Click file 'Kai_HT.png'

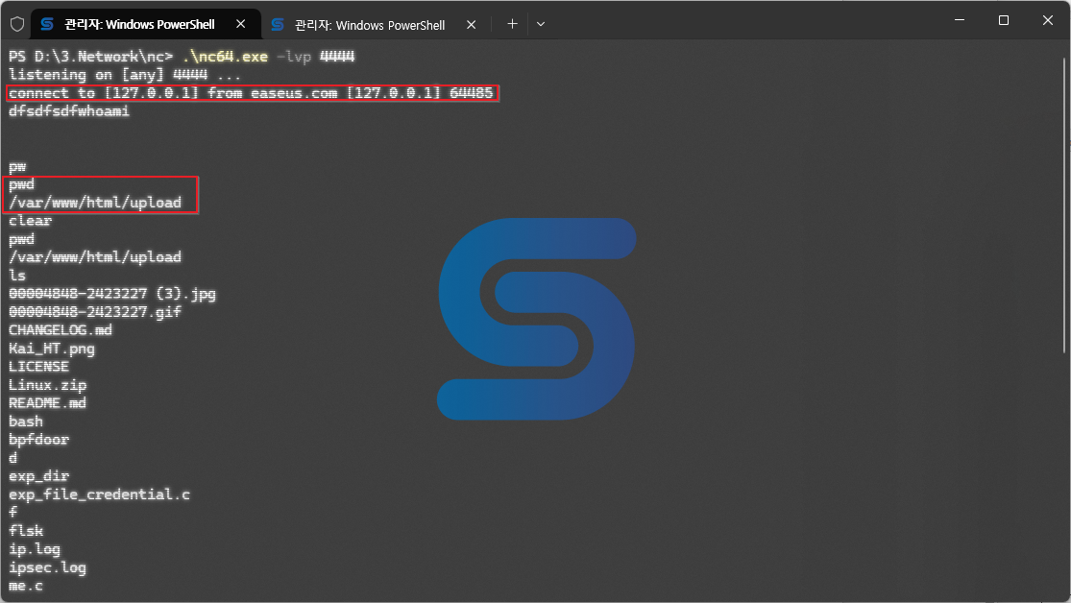tap(52, 349)
